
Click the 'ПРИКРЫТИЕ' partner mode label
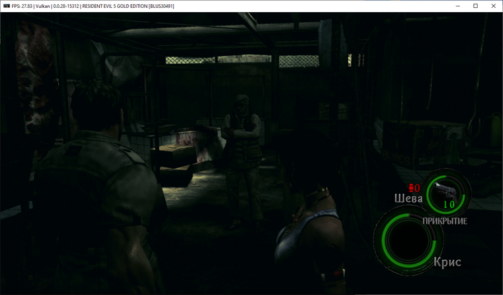(x=445, y=221)
